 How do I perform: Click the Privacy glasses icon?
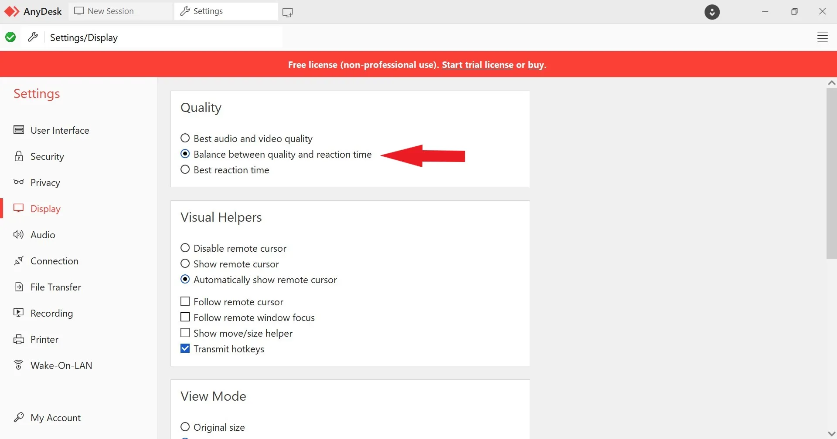[x=19, y=182]
